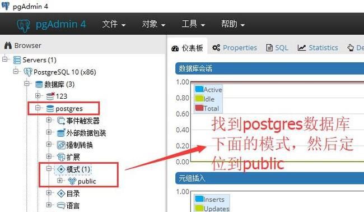Expand the 目录 node
Viewport: 364px width, 212px height.
pyautogui.click(x=49, y=192)
